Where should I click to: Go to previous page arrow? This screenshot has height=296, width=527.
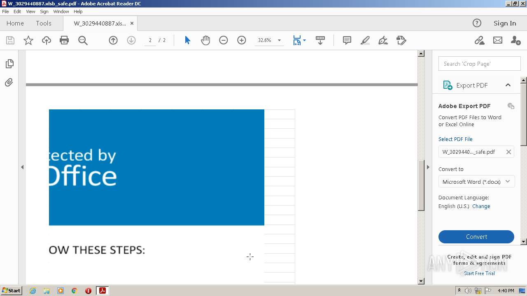coord(113,40)
